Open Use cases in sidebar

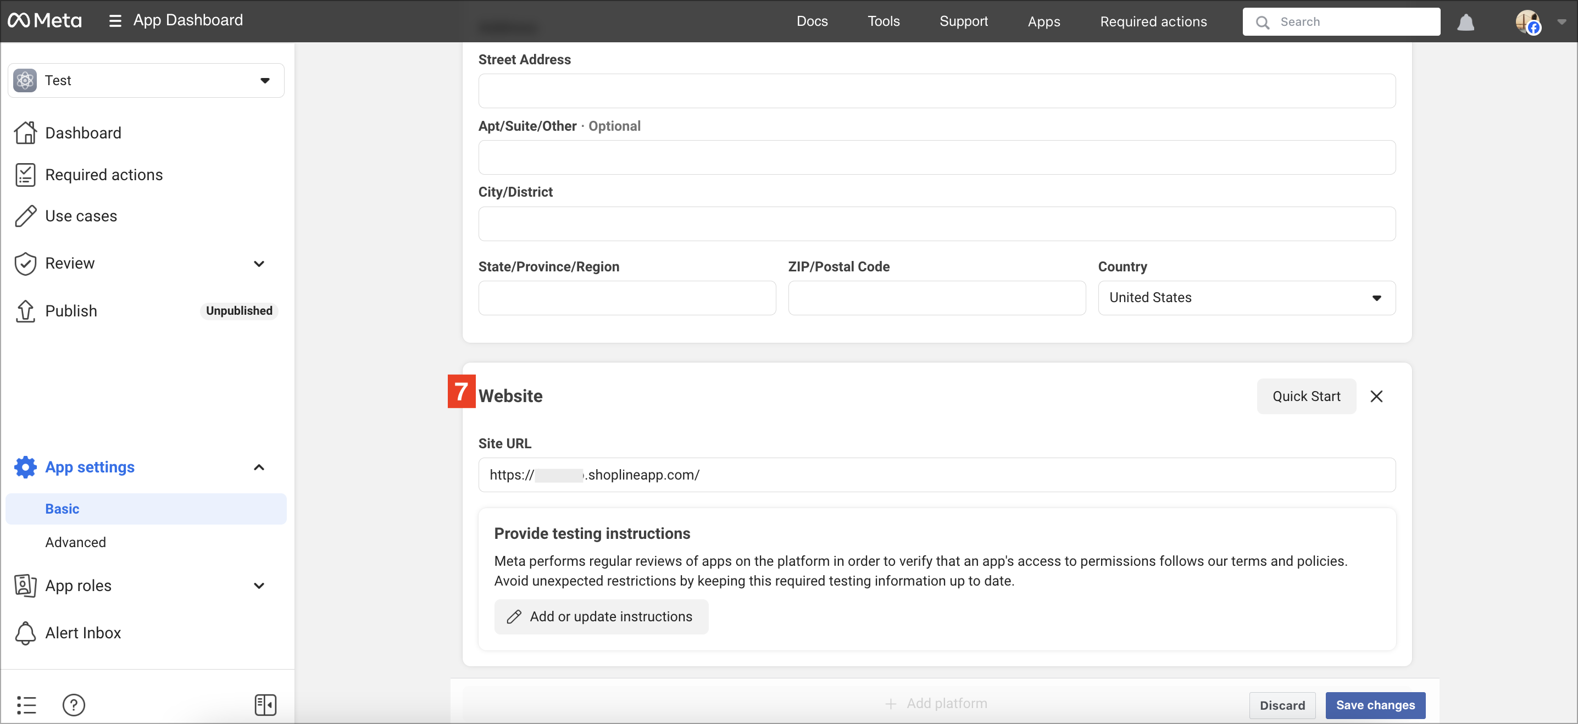coord(81,216)
